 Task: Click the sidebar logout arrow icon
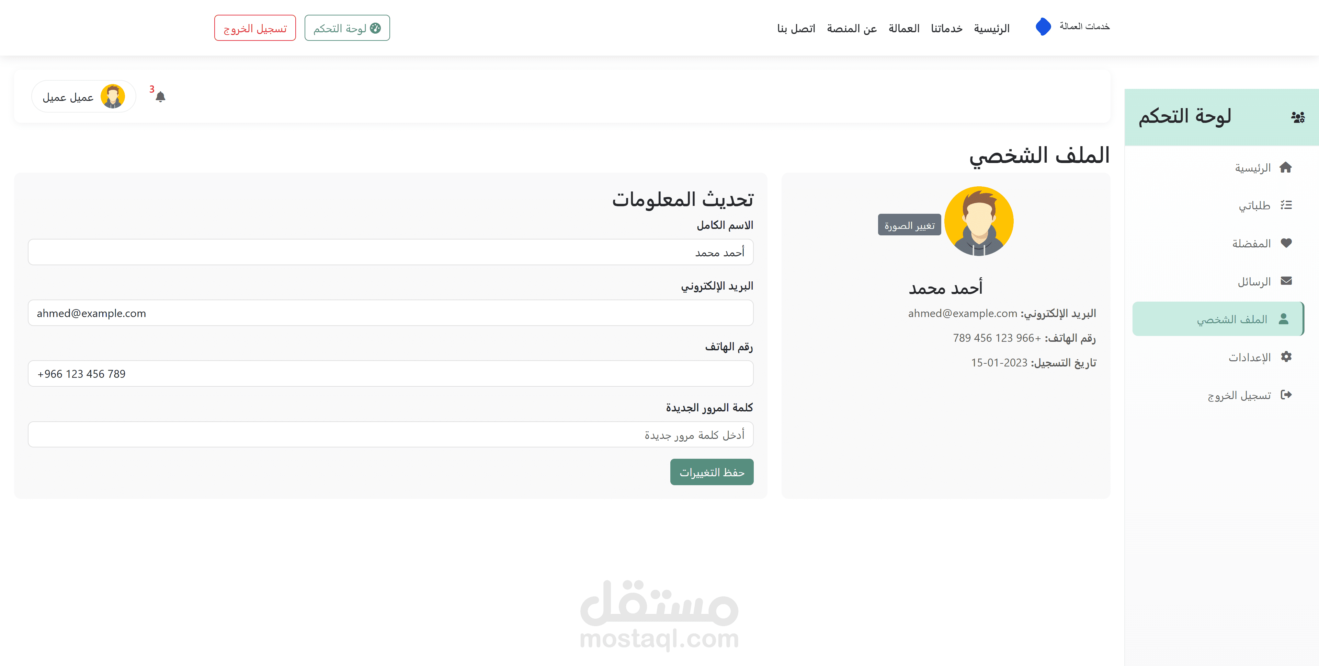pos(1286,394)
